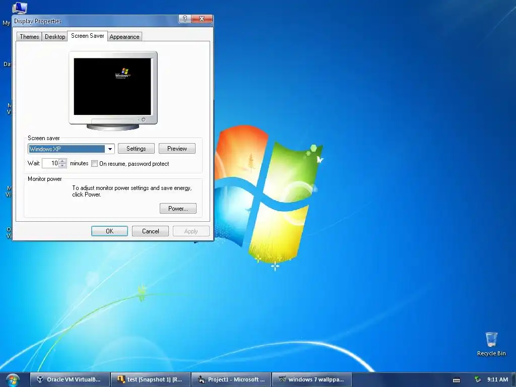Decrease the wait time with down arrow

[x=62, y=165]
